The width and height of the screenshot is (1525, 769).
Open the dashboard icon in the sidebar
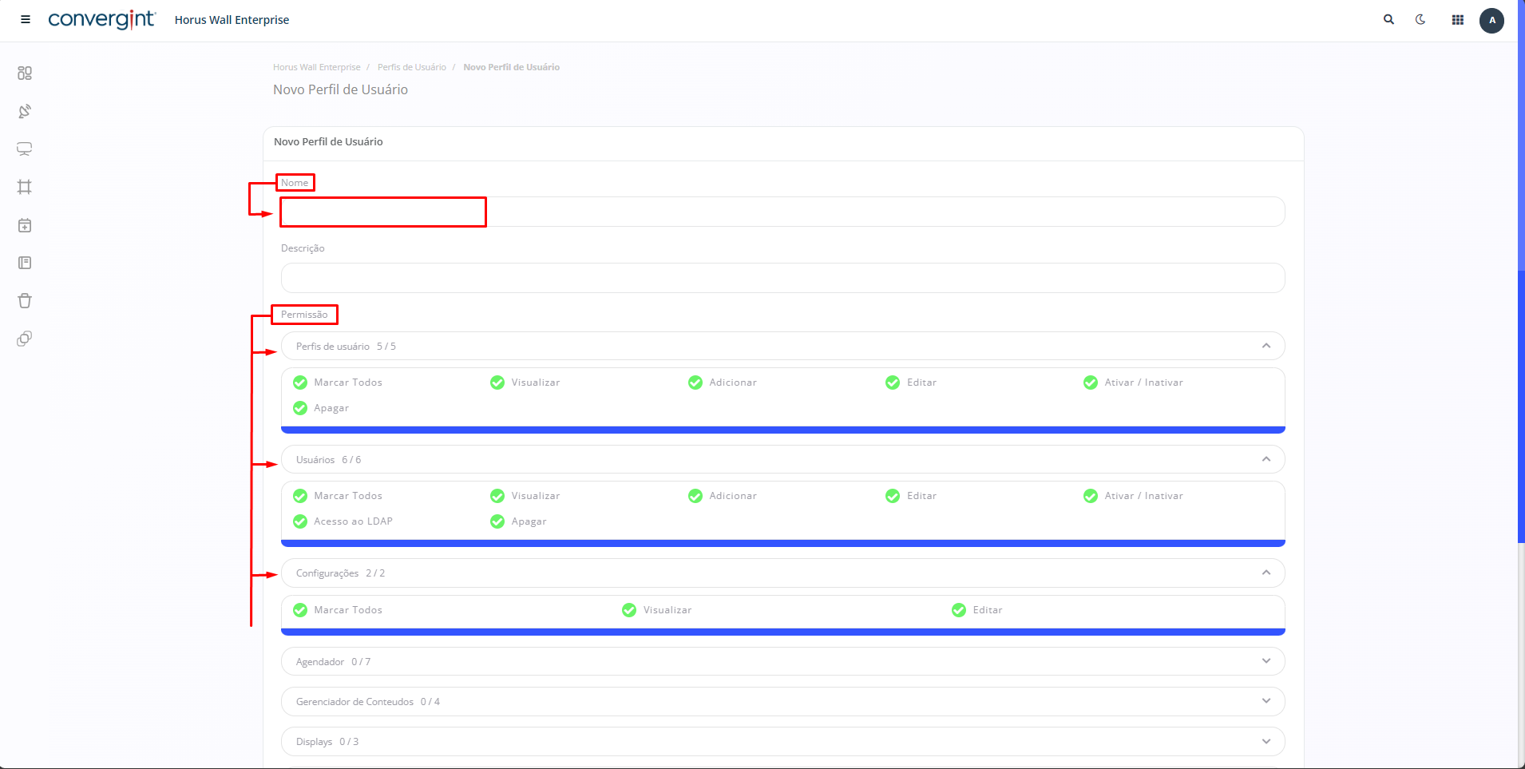[25, 73]
